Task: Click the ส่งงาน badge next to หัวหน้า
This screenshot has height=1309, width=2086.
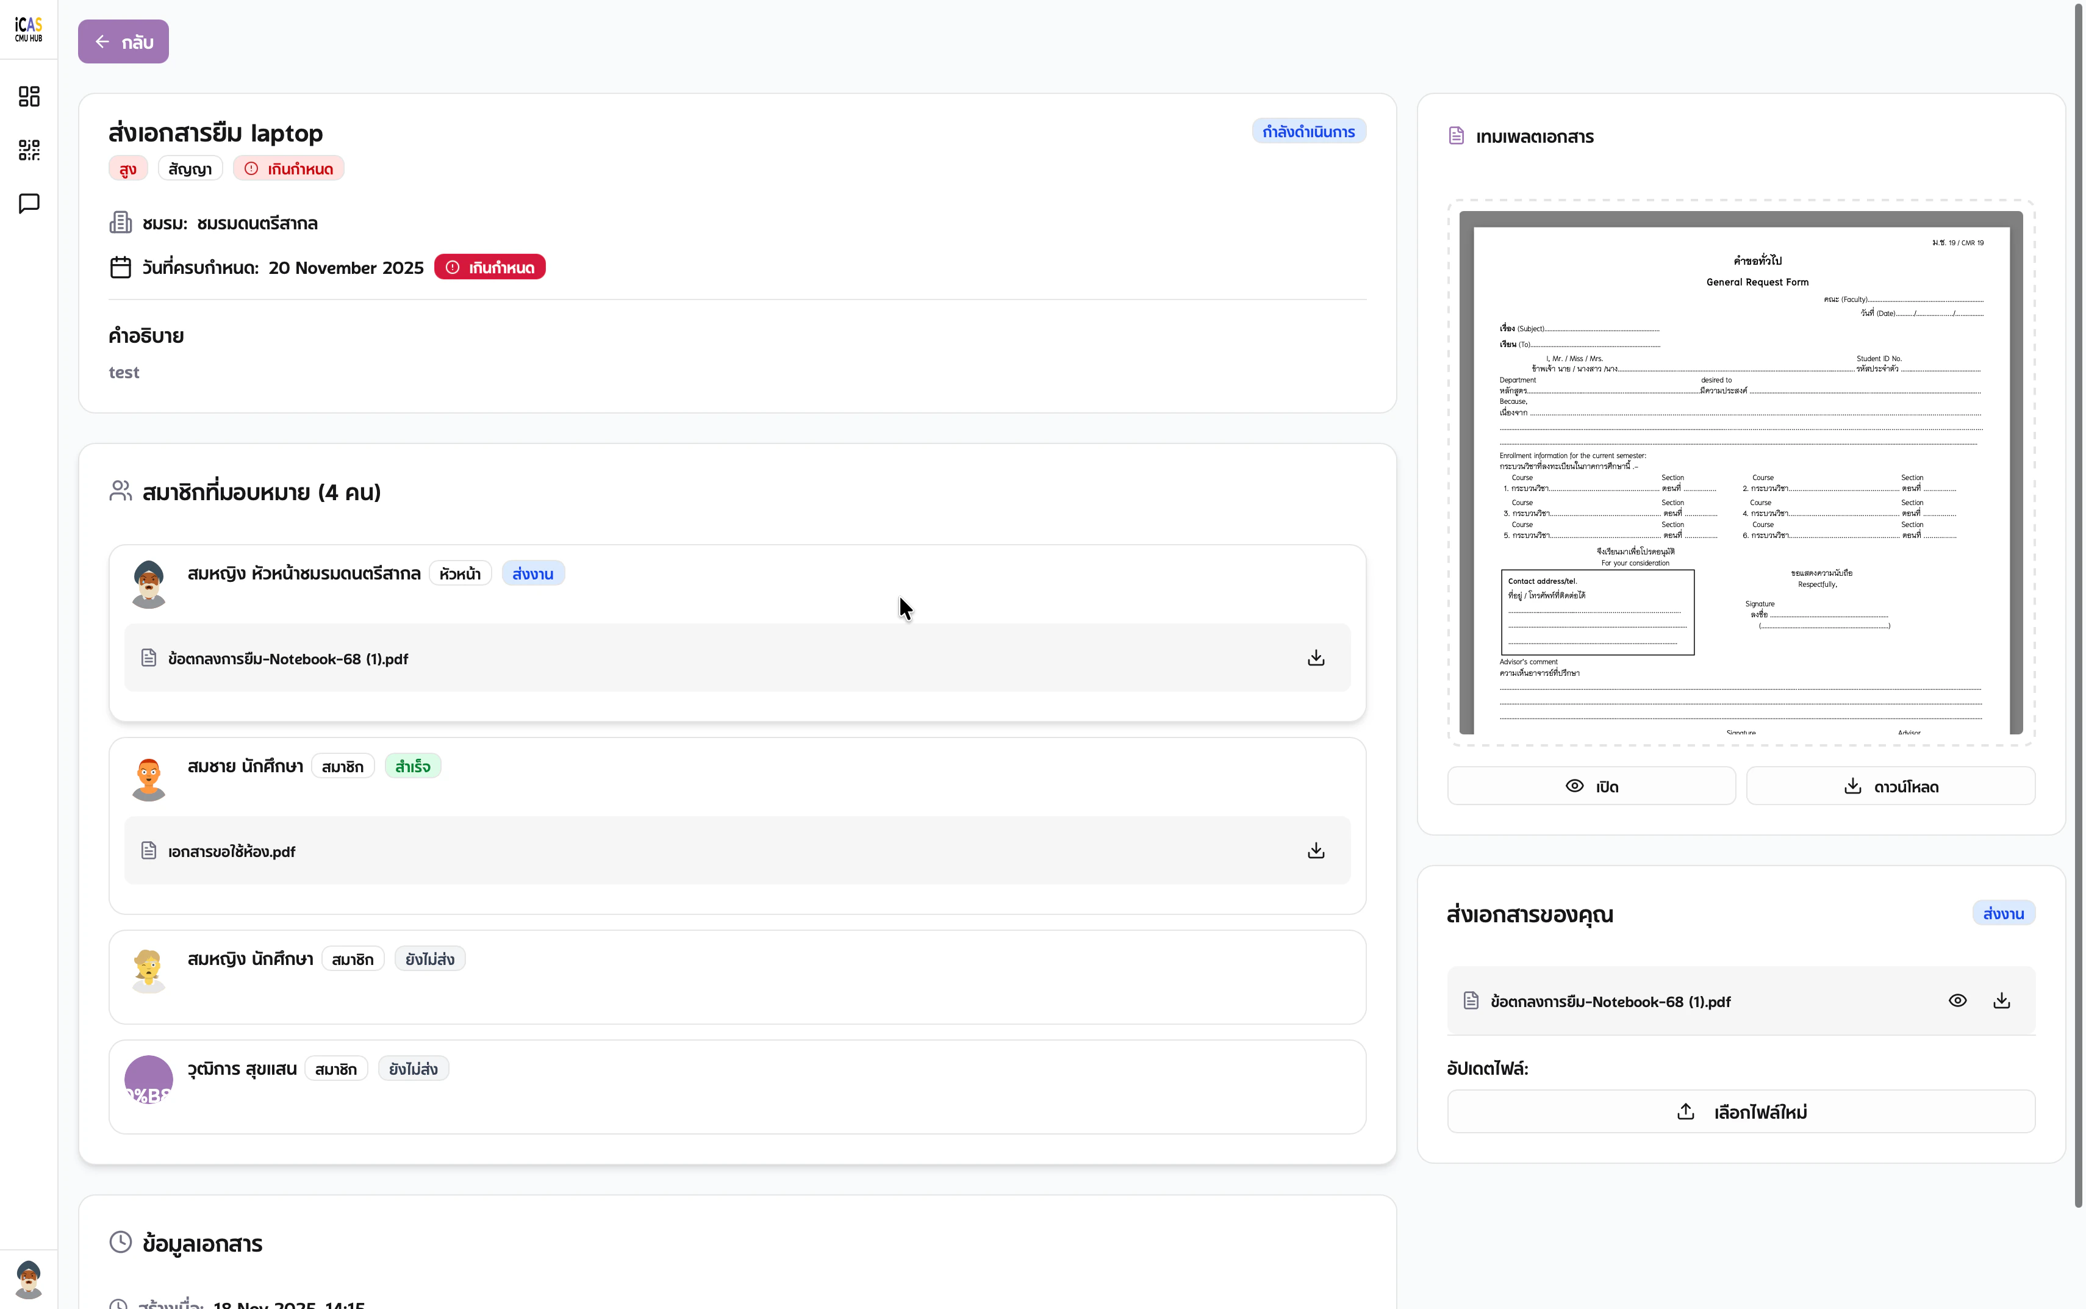Action: (x=533, y=573)
